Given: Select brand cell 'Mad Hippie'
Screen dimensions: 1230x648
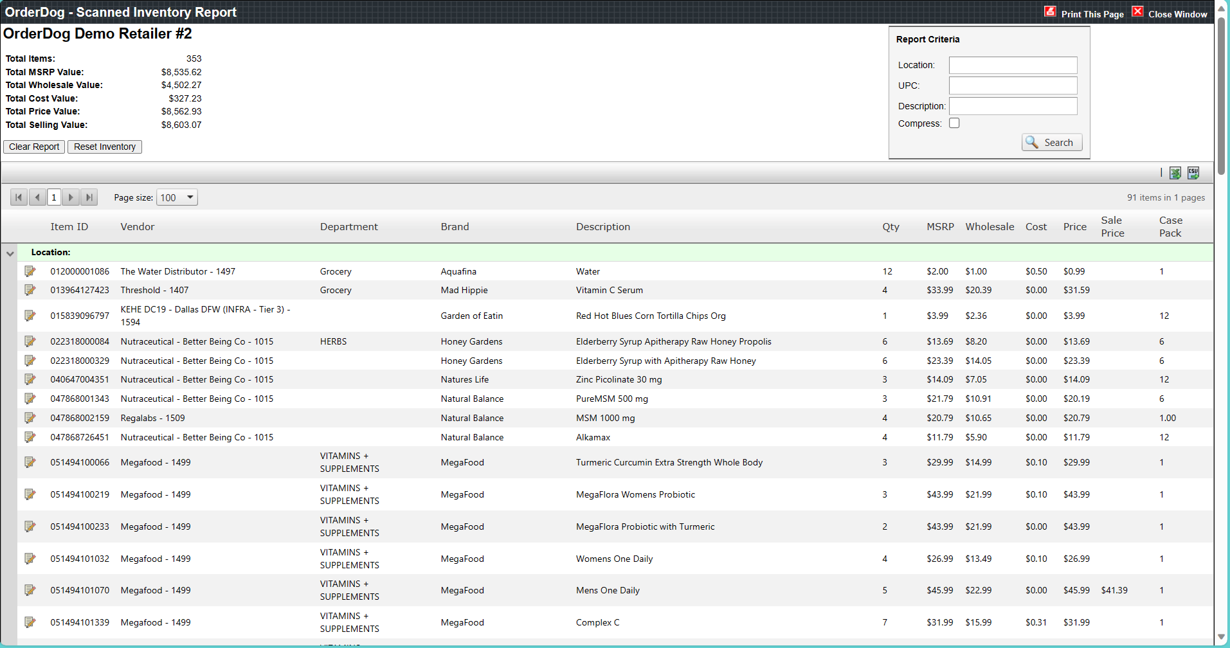Looking at the screenshot, I should click(464, 290).
